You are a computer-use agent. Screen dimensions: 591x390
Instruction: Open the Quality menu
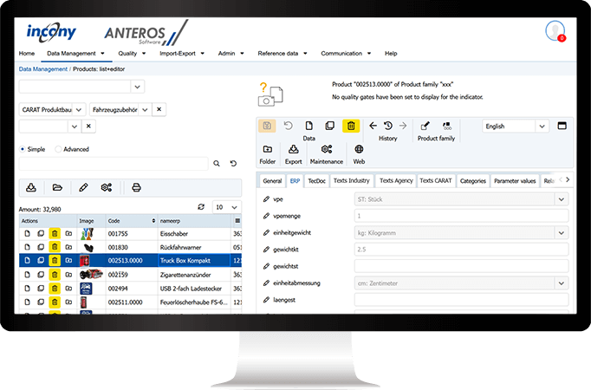pos(132,54)
